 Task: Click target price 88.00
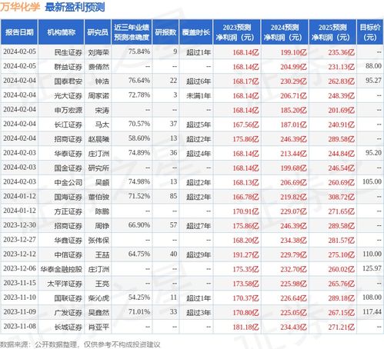tap(373, 66)
